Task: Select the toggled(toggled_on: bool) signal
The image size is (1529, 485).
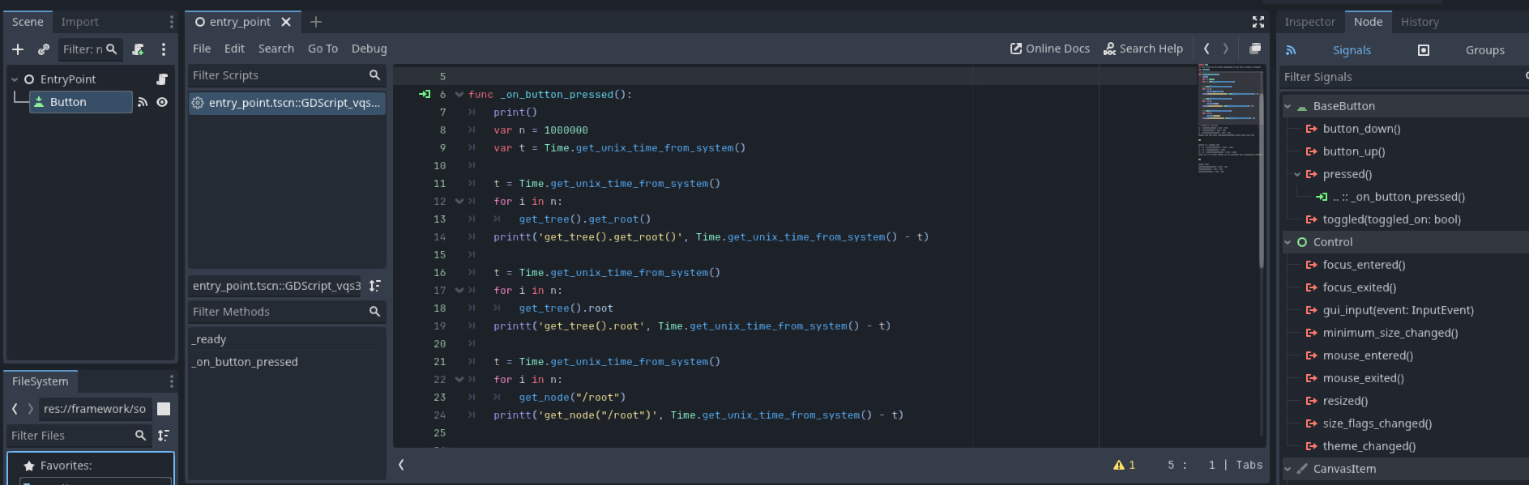Action: (1391, 219)
